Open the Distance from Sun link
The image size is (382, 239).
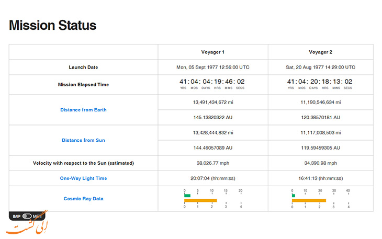tap(83, 140)
